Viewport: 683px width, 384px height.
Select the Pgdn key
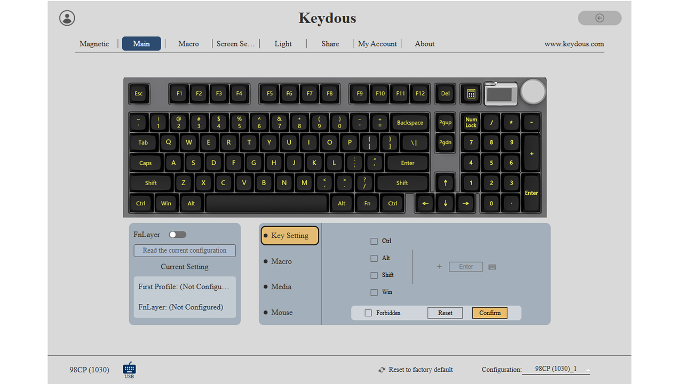445,142
